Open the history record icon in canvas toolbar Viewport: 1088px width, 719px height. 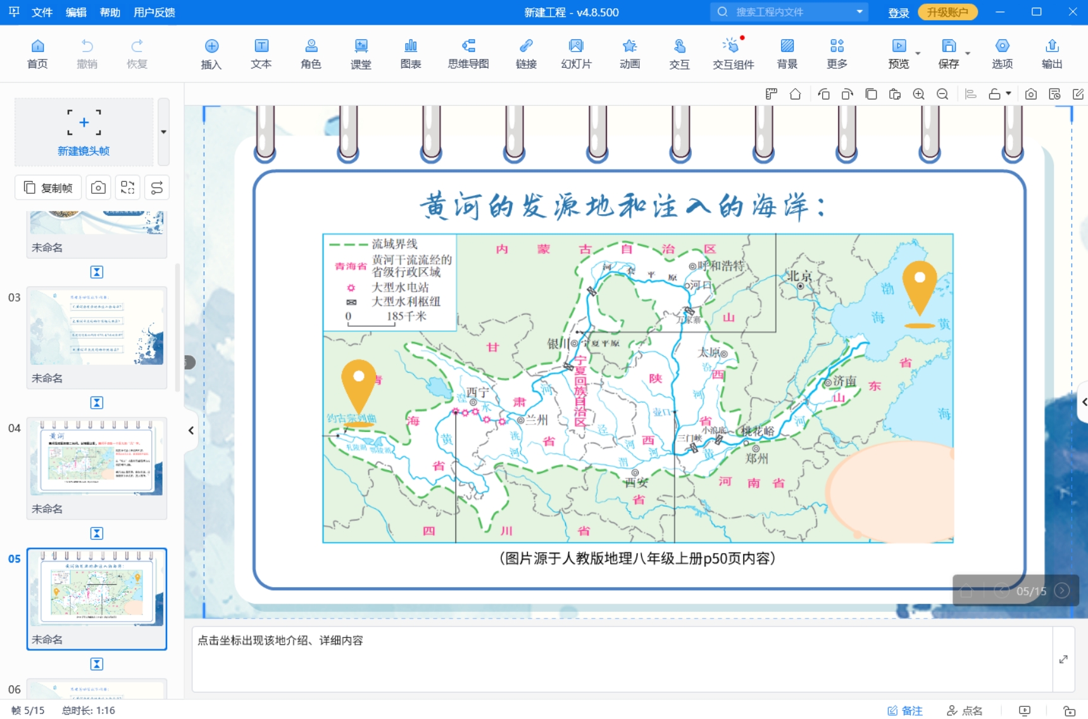tap(1054, 94)
